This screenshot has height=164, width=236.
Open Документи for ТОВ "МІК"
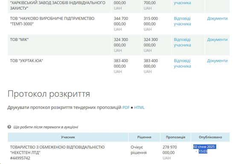coord(217,40)
